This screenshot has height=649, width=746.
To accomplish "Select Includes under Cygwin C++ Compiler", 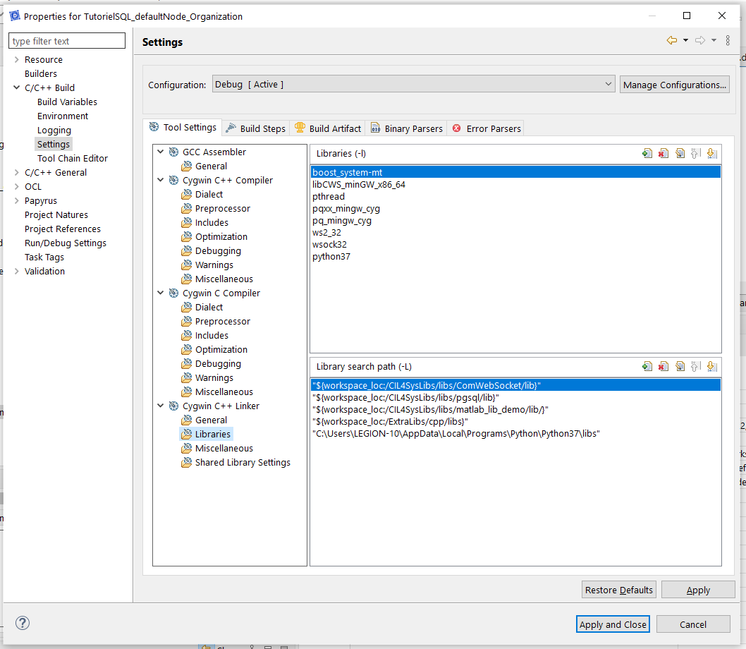I will coord(212,222).
